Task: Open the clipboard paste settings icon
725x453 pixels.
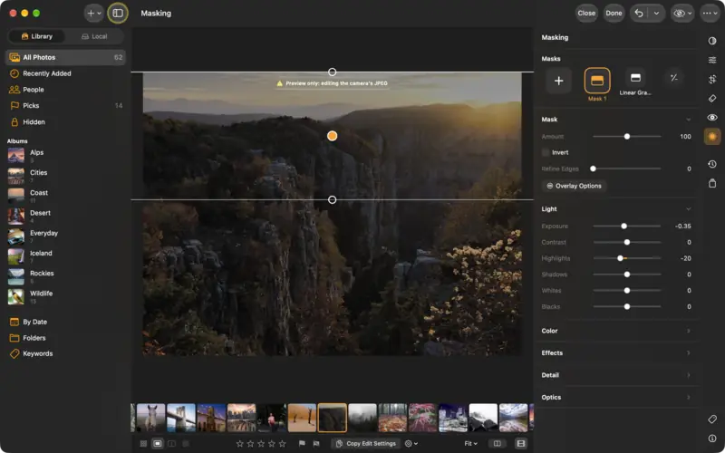Action: [712, 183]
